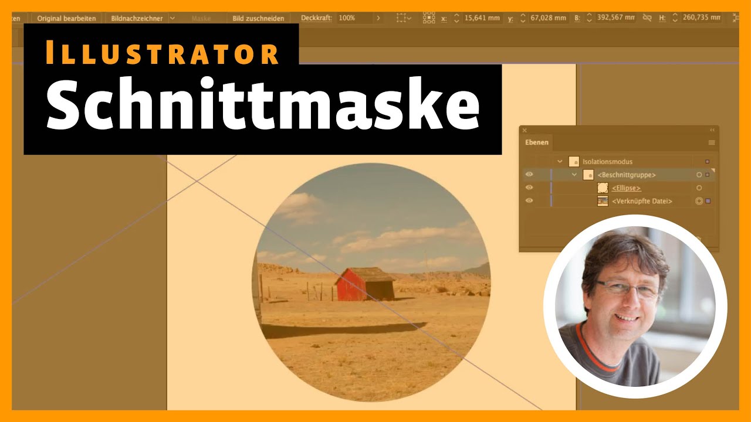Screen dimensions: 751x422
Task: Collapse the Beschnittgruppe chevron
Action: (x=574, y=175)
